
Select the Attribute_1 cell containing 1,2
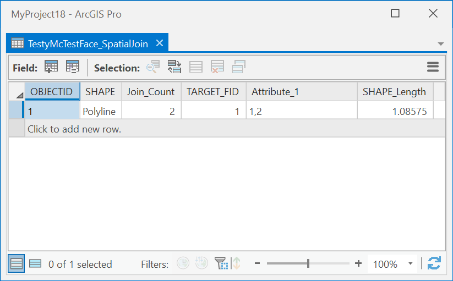point(301,111)
